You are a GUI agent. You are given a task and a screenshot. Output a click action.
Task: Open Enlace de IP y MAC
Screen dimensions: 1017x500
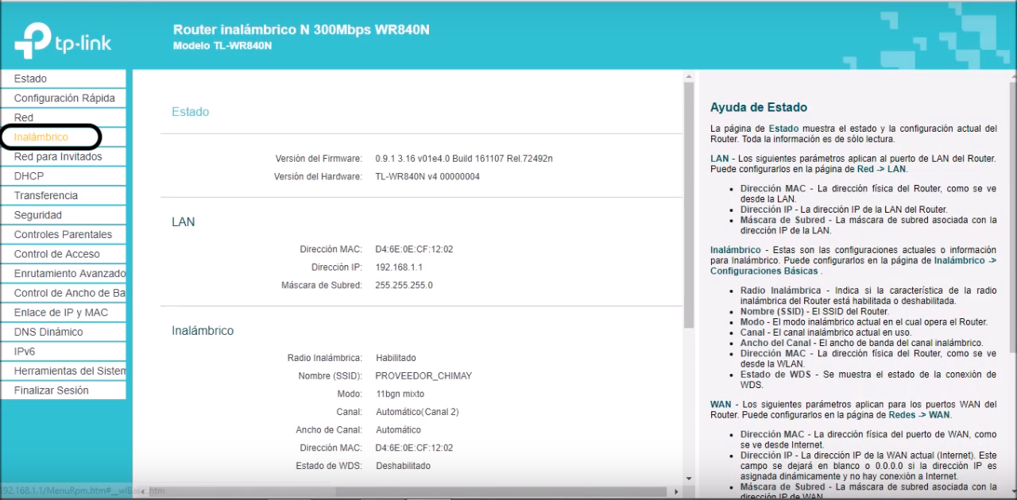coord(60,313)
